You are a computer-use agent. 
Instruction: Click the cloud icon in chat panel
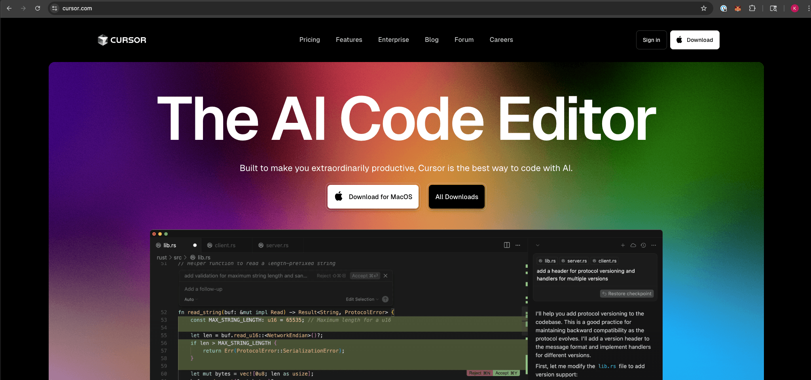[633, 245]
